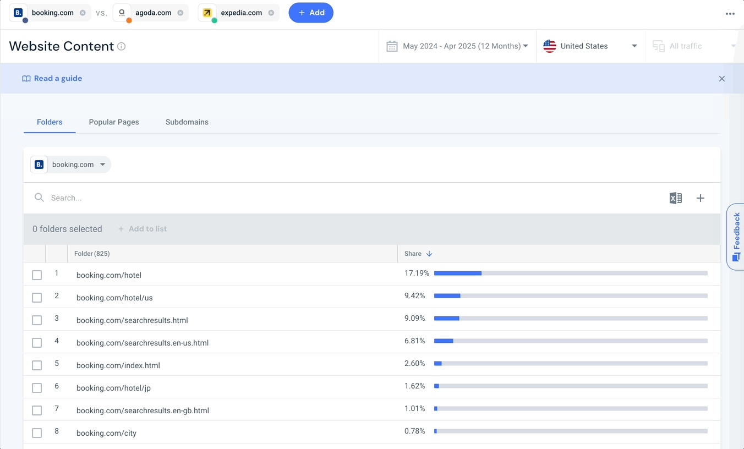Click the 9.09% share bar
The width and height of the screenshot is (744, 449).
[571, 318]
